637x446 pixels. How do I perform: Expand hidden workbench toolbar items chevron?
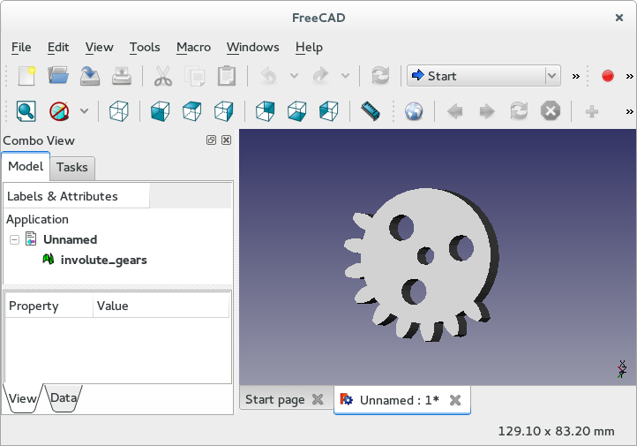pos(575,76)
